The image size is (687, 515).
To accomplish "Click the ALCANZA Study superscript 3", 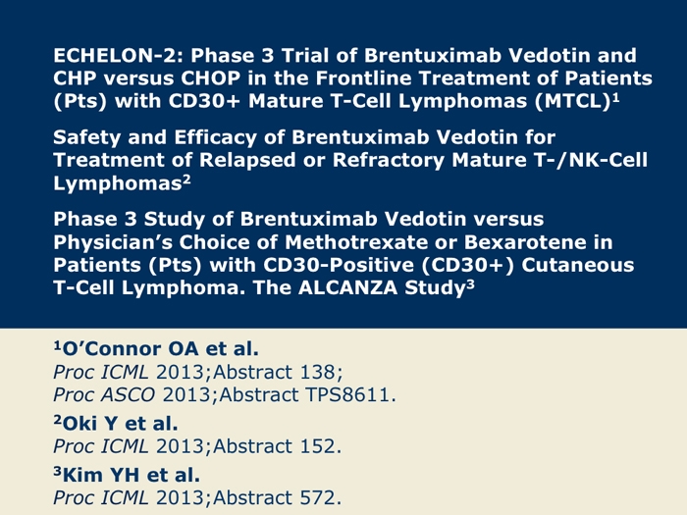I will point(470,284).
